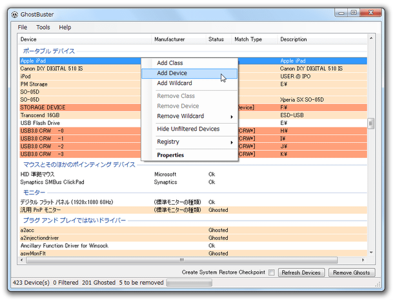Click the horizontal scrollbar thumb
The height and width of the screenshot is (302, 395).
[x=181, y=260]
